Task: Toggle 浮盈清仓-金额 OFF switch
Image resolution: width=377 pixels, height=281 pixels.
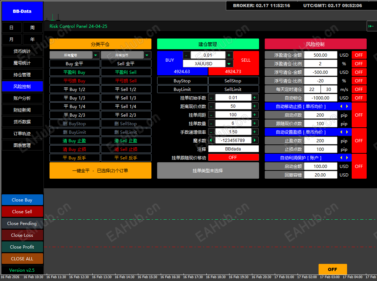Action: [x=359, y=55]
